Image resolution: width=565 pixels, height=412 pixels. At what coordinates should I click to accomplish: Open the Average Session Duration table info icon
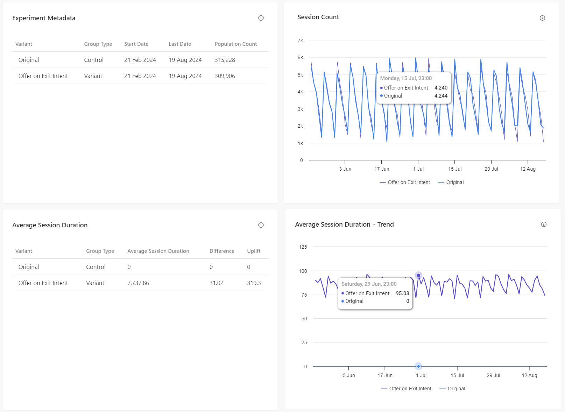(x=261, y=225)
